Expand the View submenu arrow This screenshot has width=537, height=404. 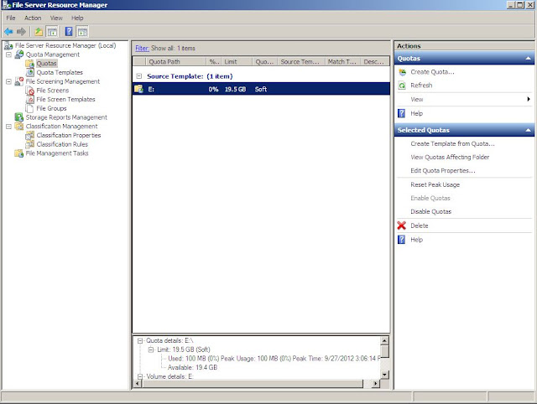pos(529,99)
